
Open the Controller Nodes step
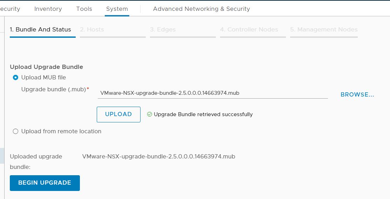point(249,30)
